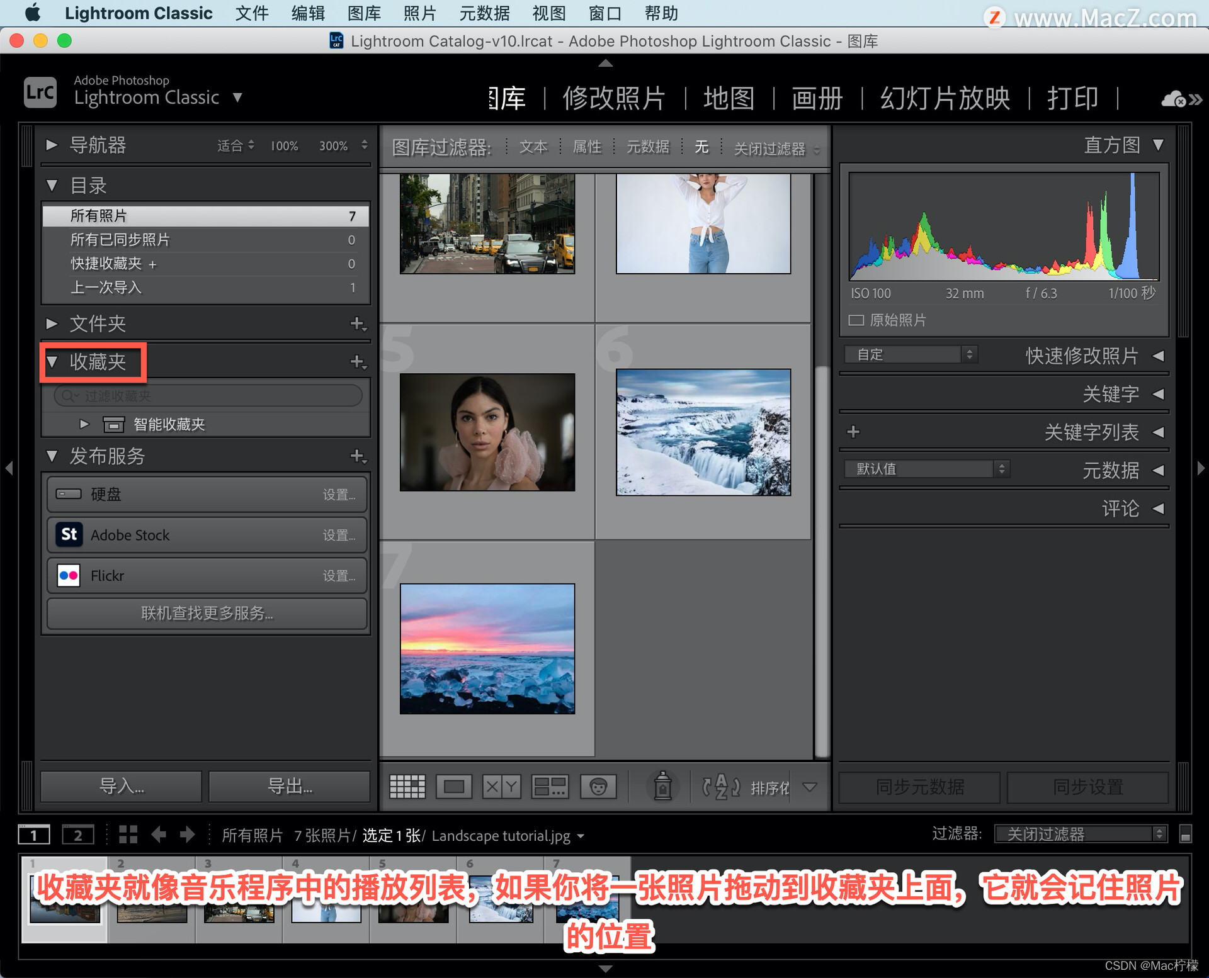Switch to Grid view icon

click(x=407, y=786)
